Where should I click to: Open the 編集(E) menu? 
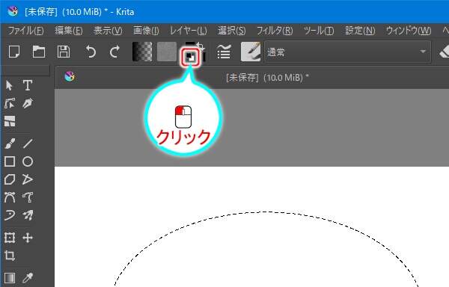click(x=69, y=31)
